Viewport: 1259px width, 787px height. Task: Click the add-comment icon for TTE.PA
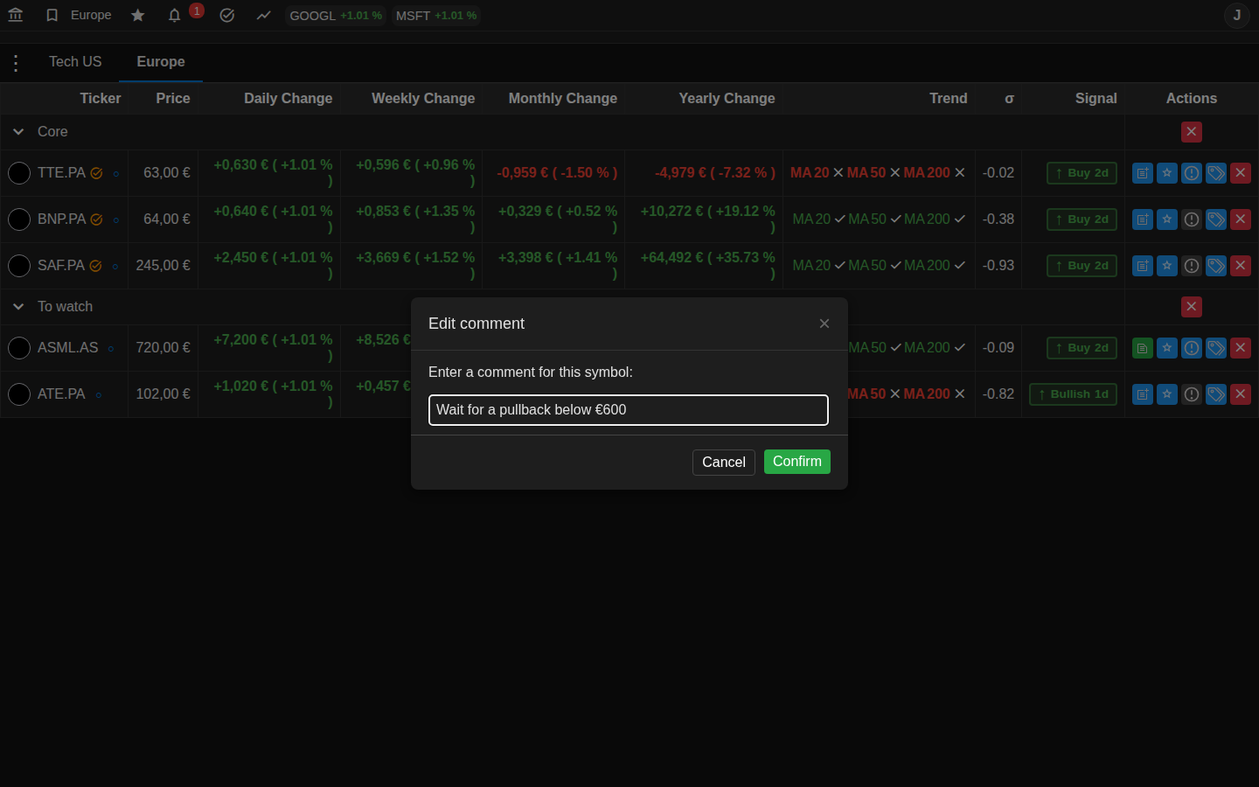pyautogui.click(x=1143, y=173)
